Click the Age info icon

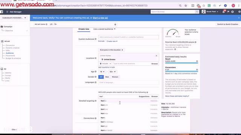click(96, 72)
